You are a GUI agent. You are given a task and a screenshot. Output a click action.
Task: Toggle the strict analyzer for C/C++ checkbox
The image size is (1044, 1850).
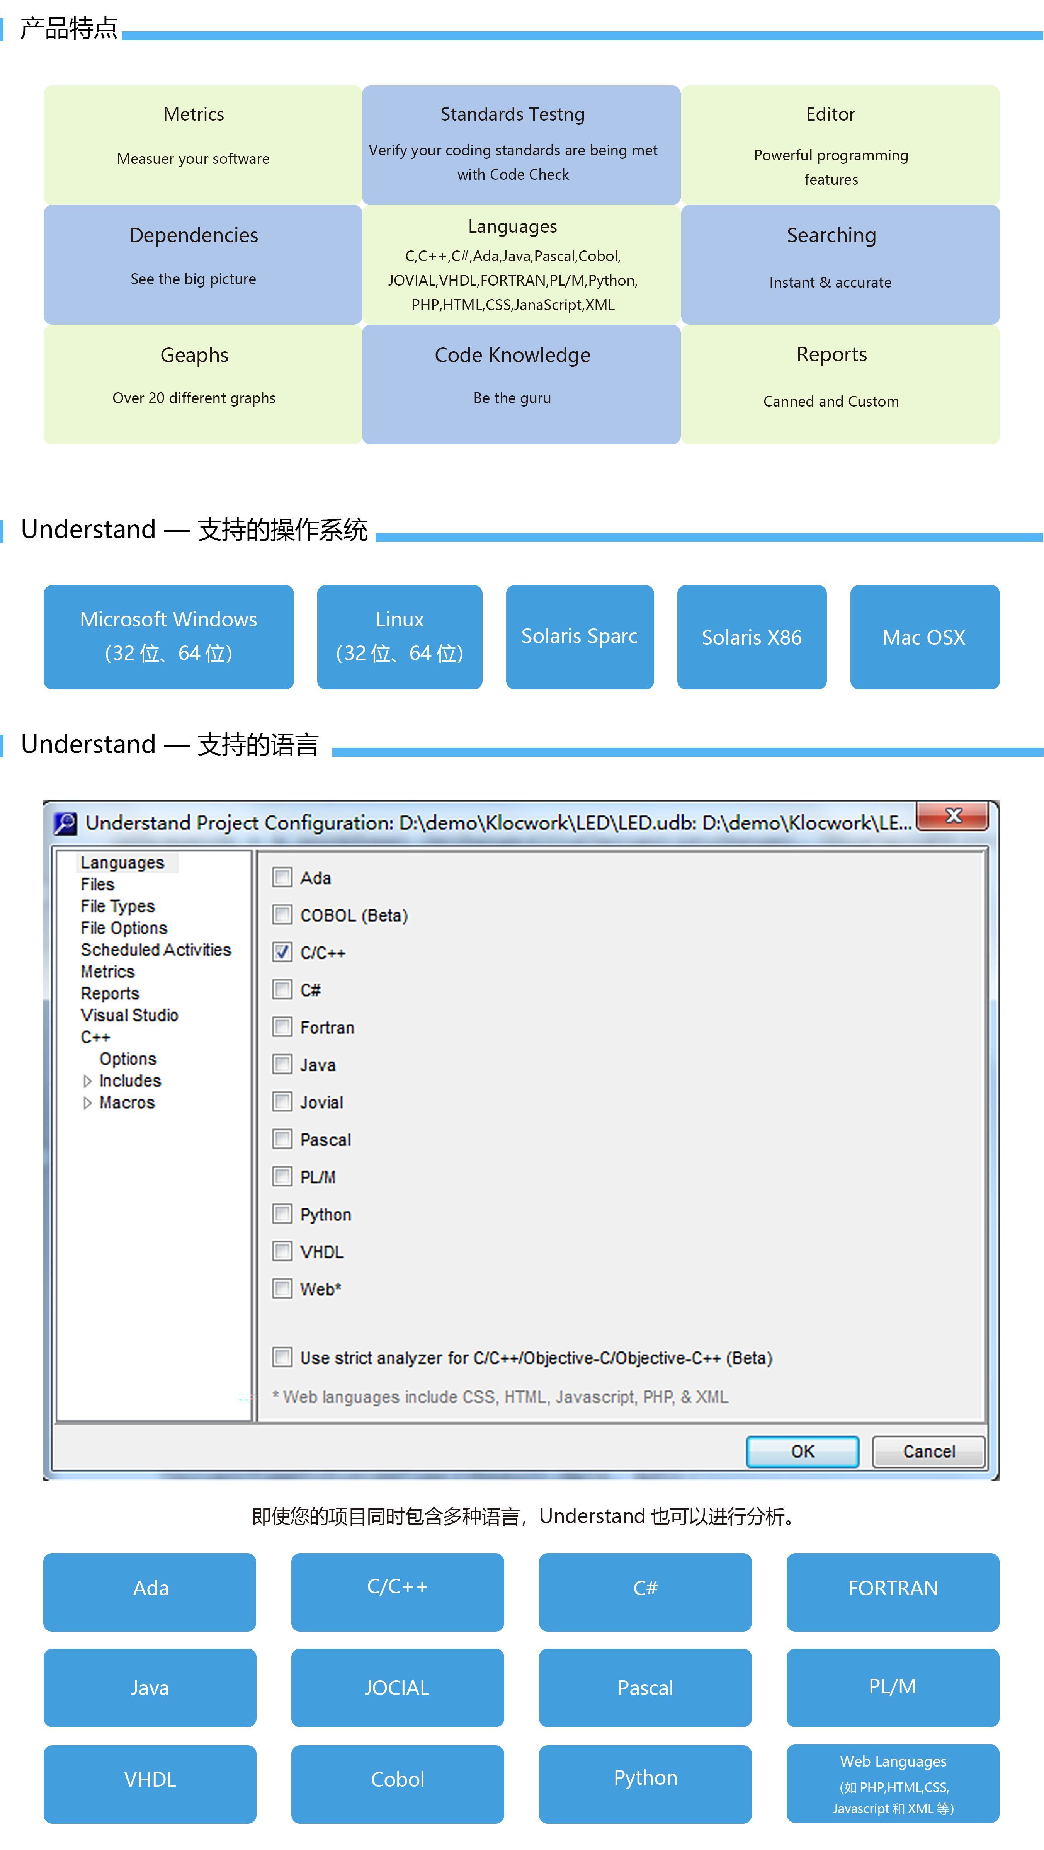pyautogui.click(x=282, y=1357)
